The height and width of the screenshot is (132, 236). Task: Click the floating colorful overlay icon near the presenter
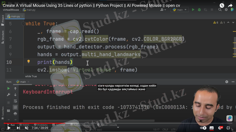pos(230,118)
